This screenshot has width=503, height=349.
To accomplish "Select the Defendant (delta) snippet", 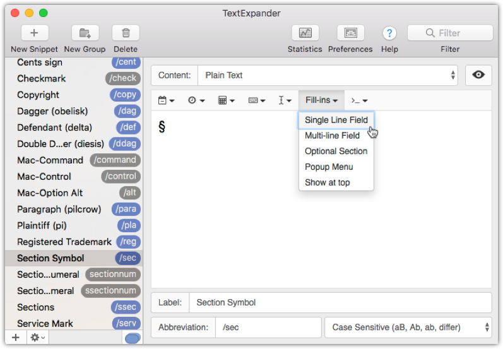I will tap(74, 127).
